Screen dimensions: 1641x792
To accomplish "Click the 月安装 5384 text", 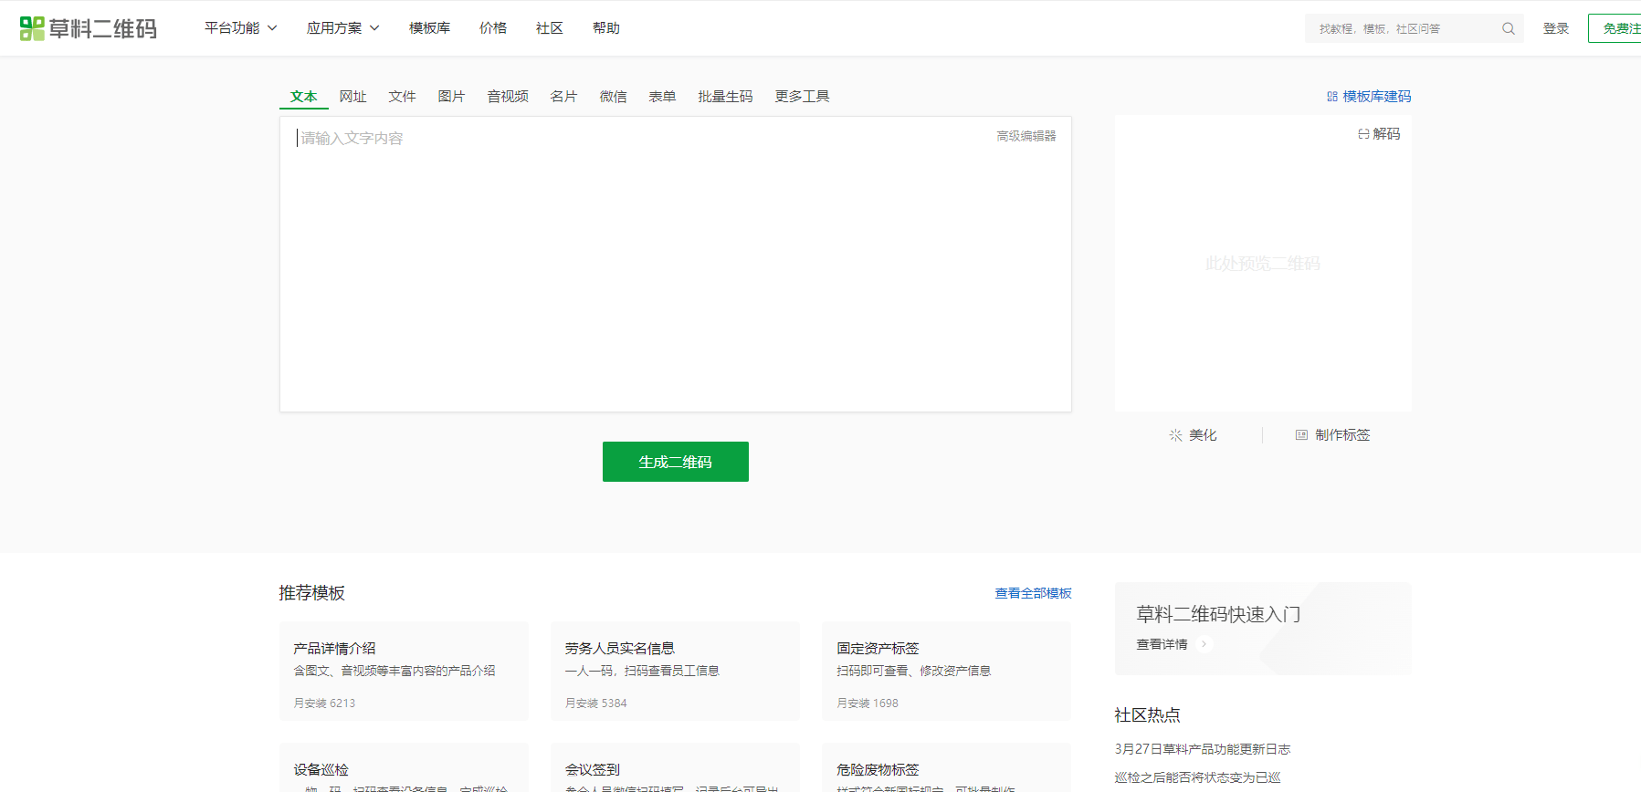I will point(595,703).
